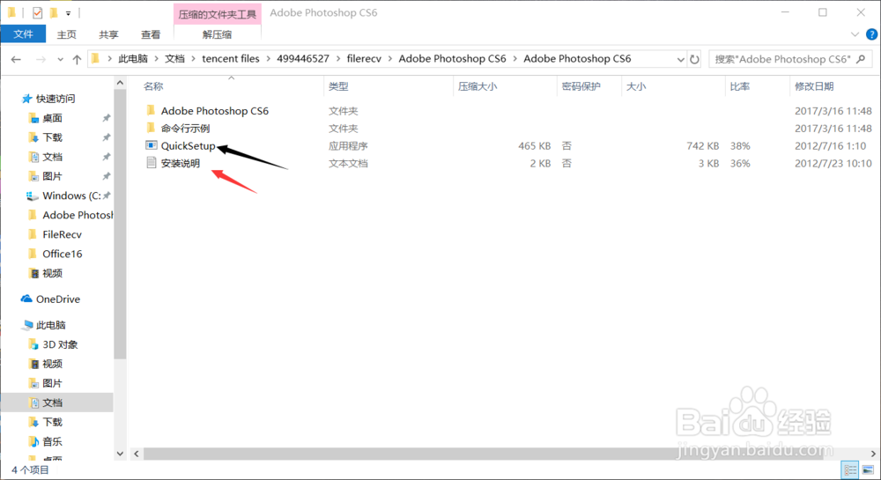Open Office16 in the sidebar
Image resolution: width=881 pixels, height=480 pixels.
(62, 254)
